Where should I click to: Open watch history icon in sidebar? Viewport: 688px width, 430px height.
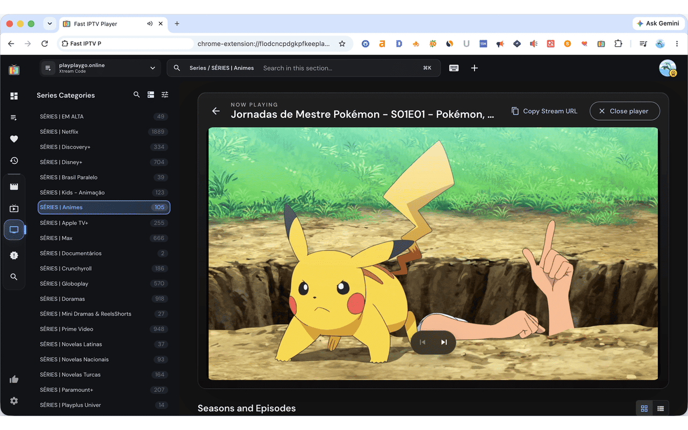pyautogui.click(x=14, y=160)
